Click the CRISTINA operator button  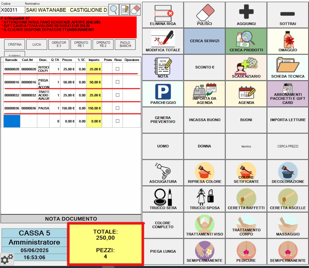14,44
